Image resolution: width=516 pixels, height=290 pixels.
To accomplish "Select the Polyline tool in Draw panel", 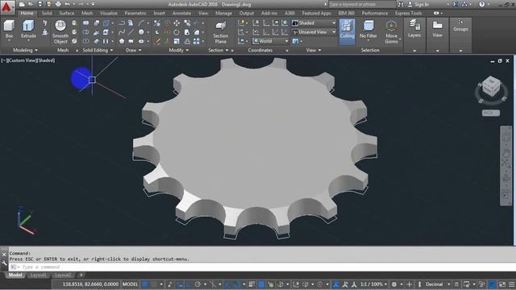I will click(x=122, y=23).
